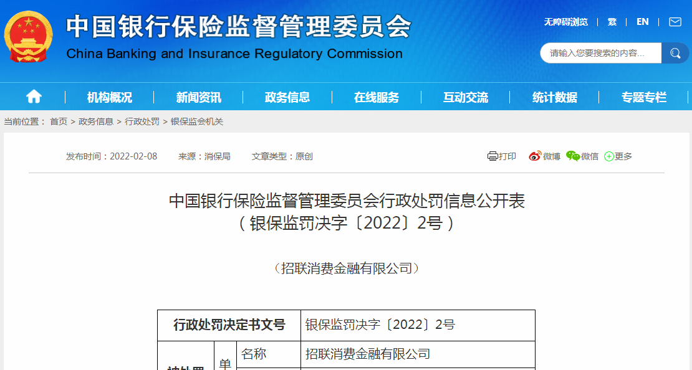The width and height of the screenshot is (692, 370).
Task: Share via the Weibo icon
Action: click(534, 156)
